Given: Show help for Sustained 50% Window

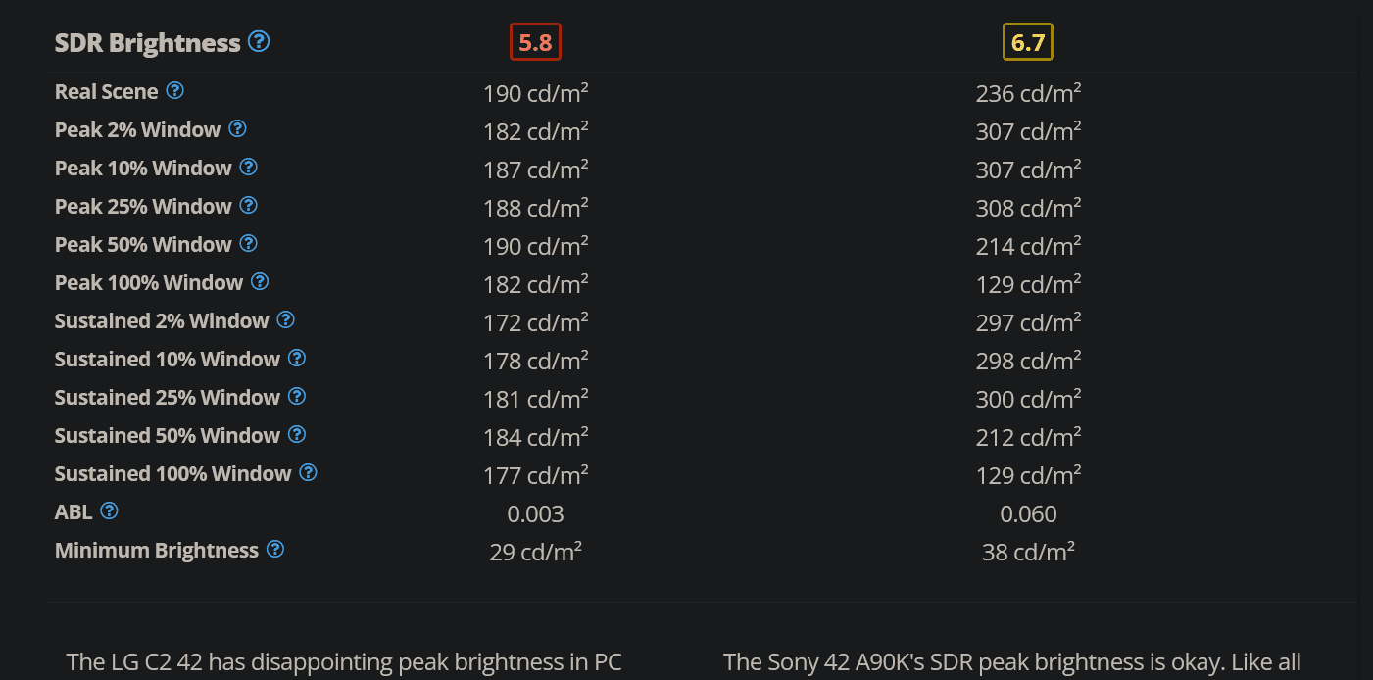Looking at the screenshot, I should point(297,434).
